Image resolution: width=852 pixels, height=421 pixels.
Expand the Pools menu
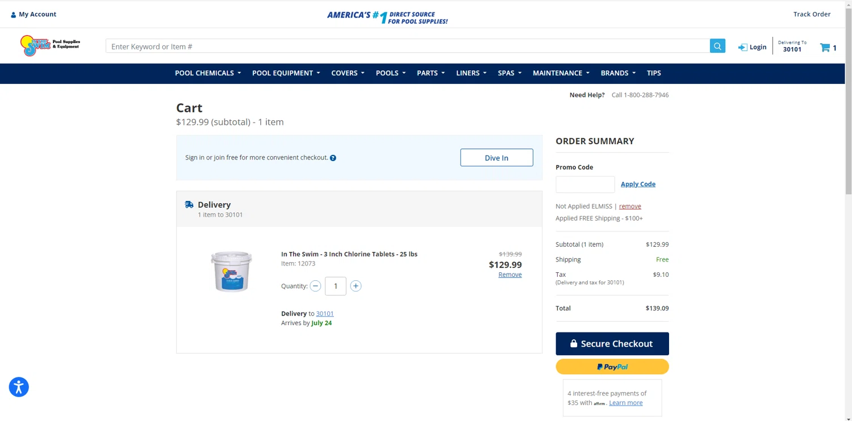[391, 73]
